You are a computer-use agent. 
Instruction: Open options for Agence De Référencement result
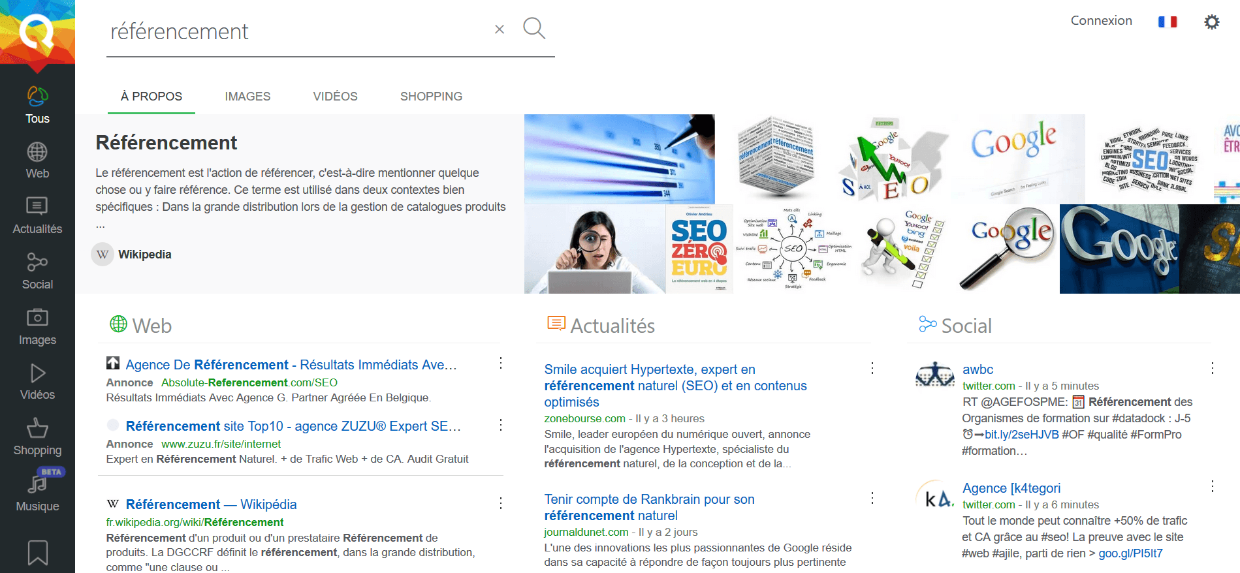pyautogui.click(x=501, y=363)
